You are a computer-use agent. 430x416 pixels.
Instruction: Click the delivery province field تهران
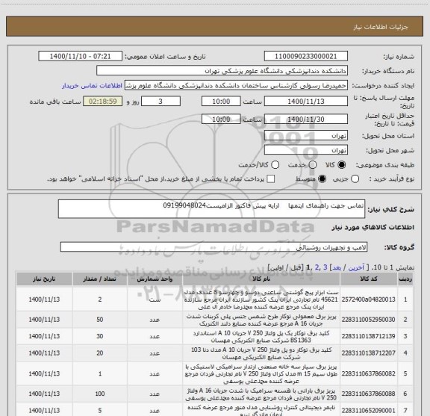[x=306, y=136]
